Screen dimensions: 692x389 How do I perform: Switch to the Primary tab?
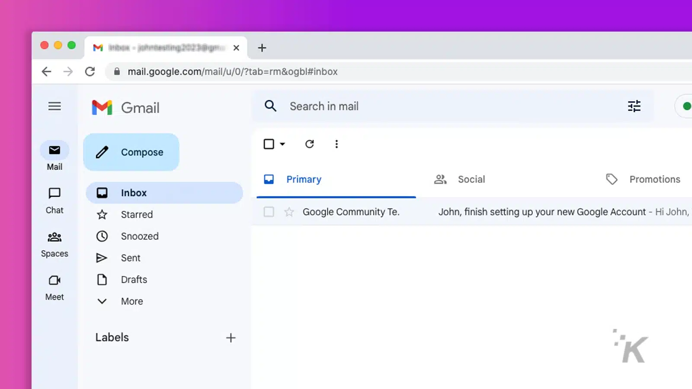click(x=336, y=179)
